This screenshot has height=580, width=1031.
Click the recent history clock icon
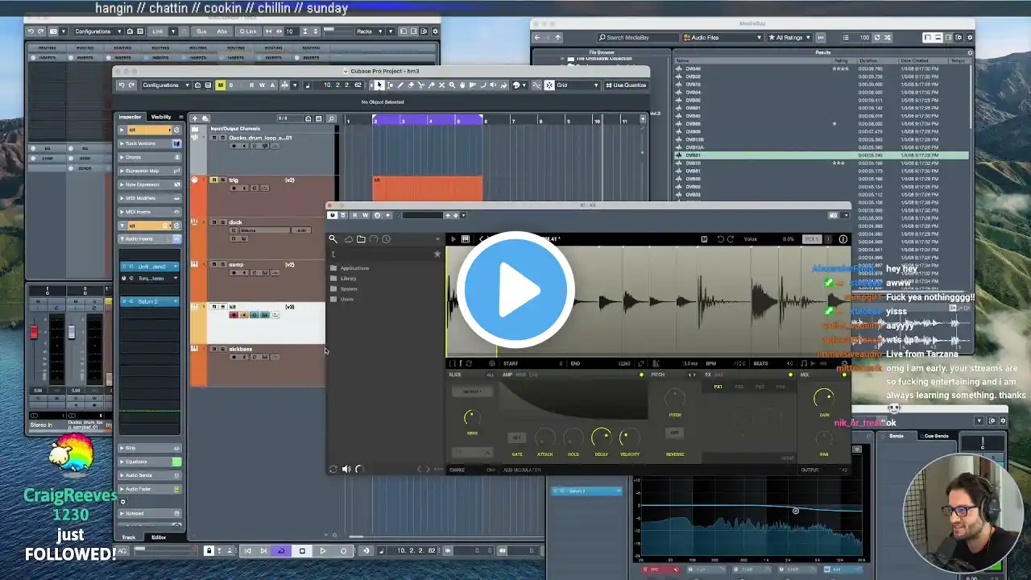[x=386, y=239]
